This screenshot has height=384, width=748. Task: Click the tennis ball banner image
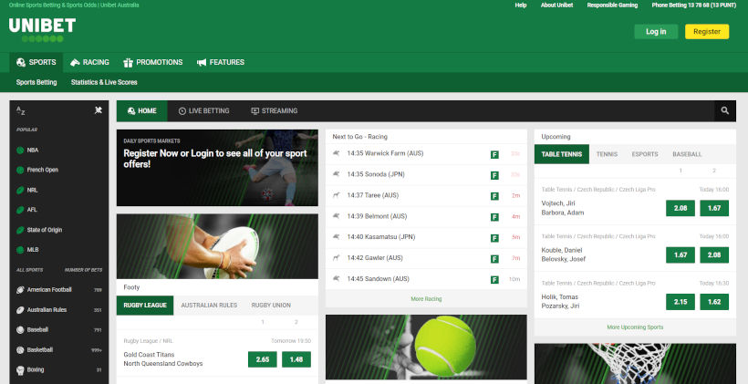coord(426,347)
